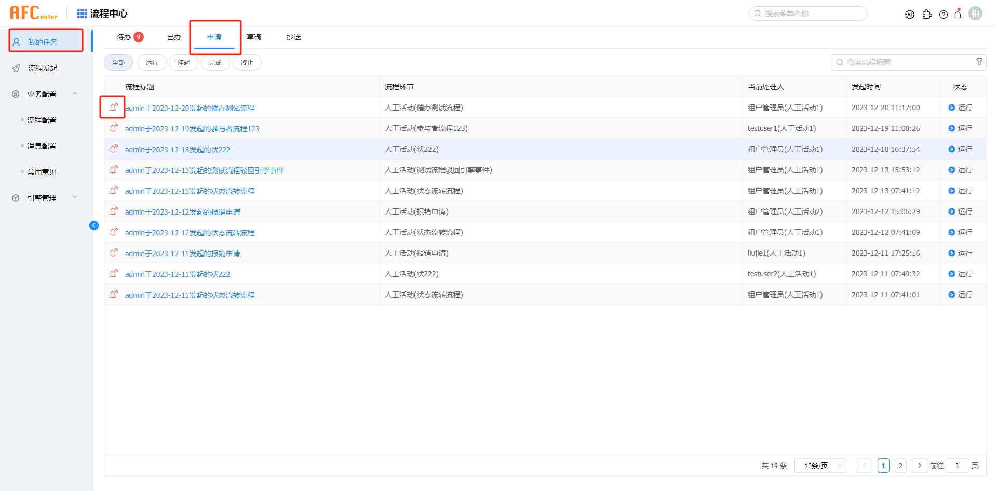Collapse sidebar using the blue arrow button
This screenshot has height=491, width=997.
(94, 225)
